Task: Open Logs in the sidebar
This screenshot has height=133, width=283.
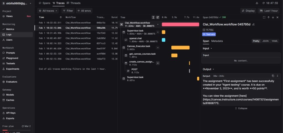Action: 17,35
